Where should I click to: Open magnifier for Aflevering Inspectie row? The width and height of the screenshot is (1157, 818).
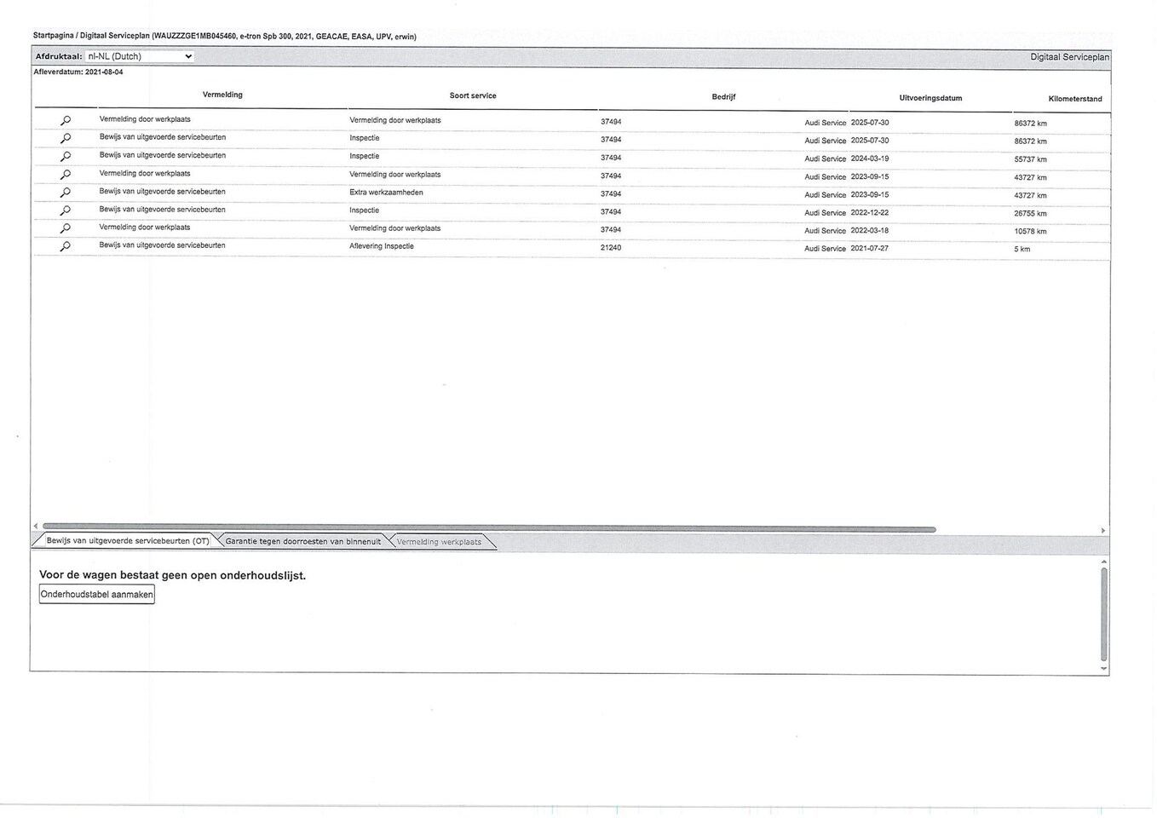click(x=66, y=246)
